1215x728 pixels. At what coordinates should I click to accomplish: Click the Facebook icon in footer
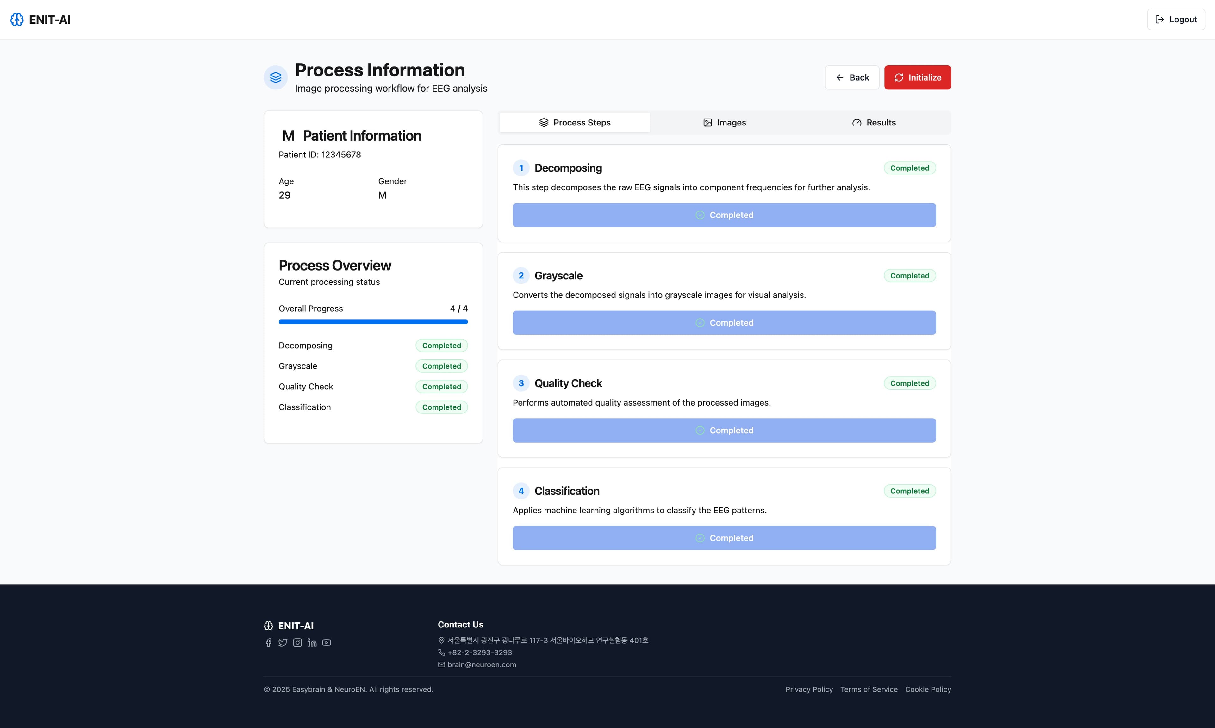pyautogui.click(x=269, y=643)
